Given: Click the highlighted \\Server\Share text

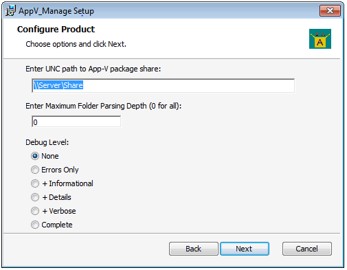Looking at the screenshot, I should click(x=58, y=85).
